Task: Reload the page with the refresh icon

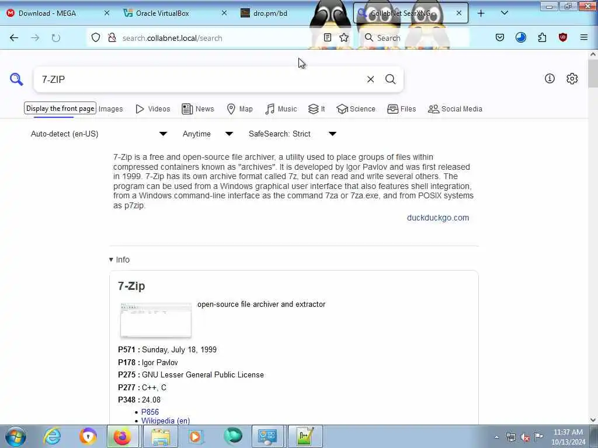Action: click(x=56, y=38)
